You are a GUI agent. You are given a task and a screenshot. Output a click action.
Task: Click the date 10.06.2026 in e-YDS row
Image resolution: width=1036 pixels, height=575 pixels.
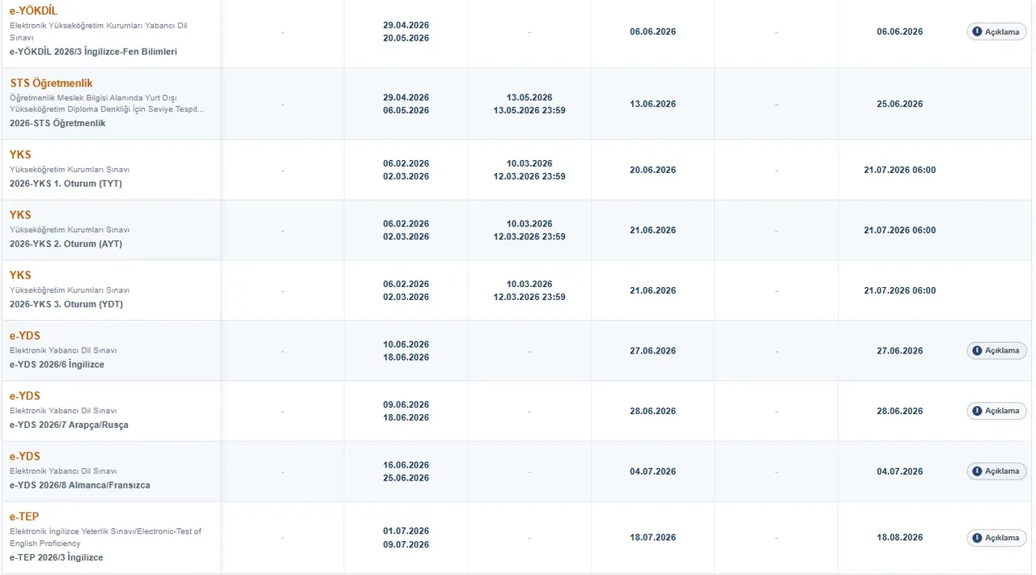(406, 345)
